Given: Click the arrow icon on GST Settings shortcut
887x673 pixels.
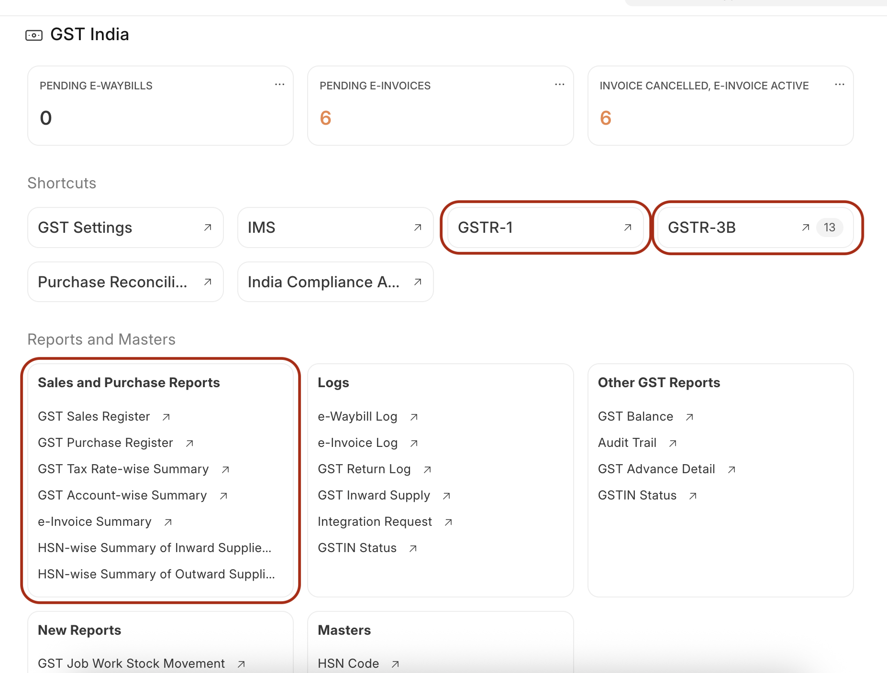Looking at the screenshot, I should [x=208, y=228].
